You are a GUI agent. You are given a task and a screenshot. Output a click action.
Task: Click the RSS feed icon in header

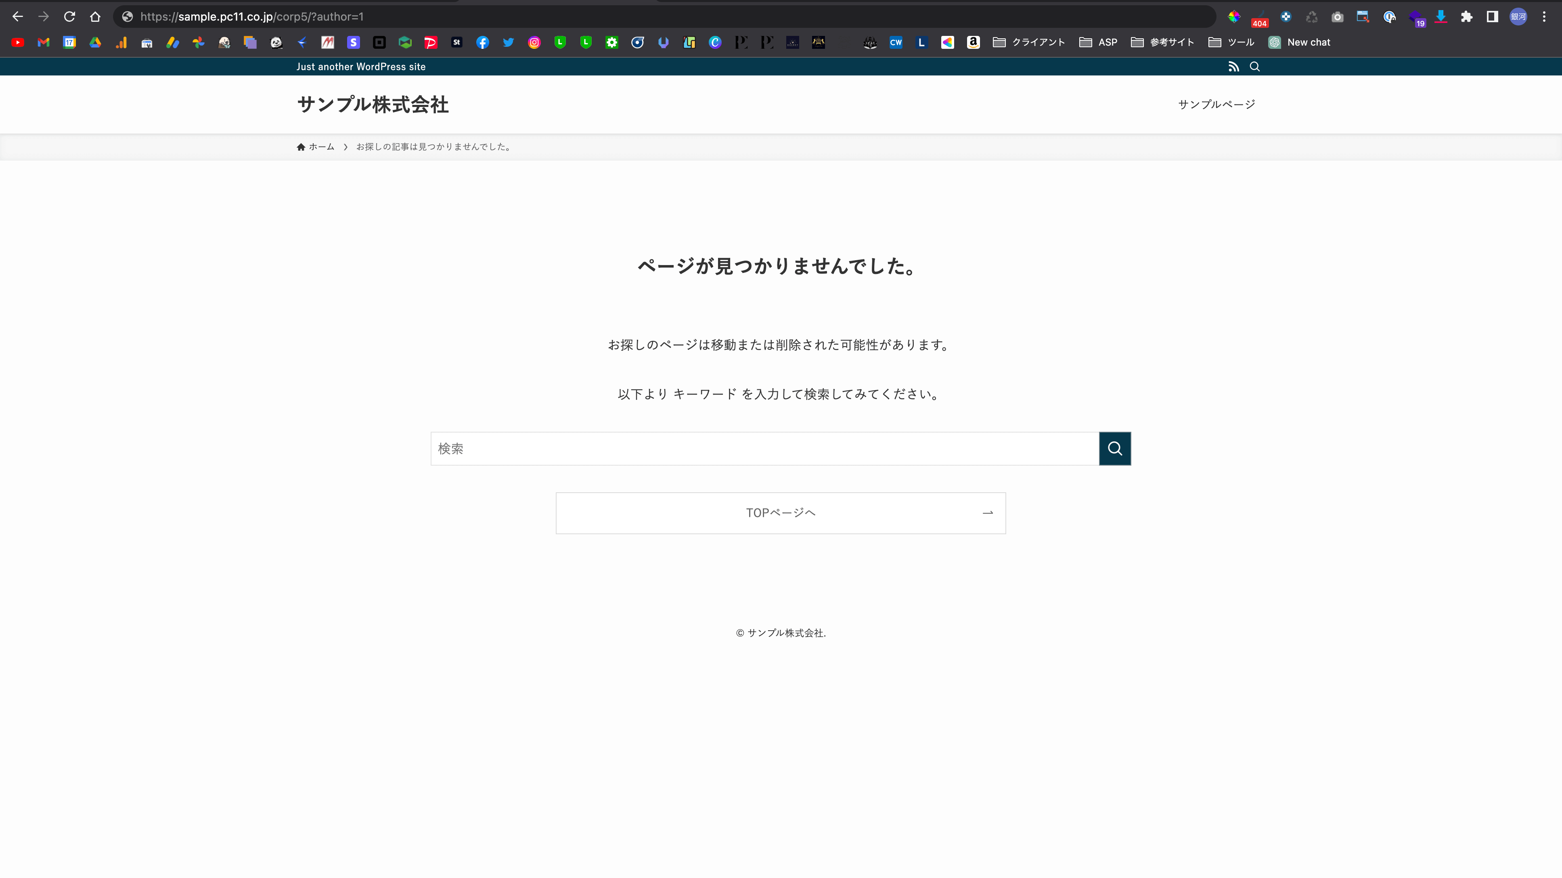point(1233,67)
